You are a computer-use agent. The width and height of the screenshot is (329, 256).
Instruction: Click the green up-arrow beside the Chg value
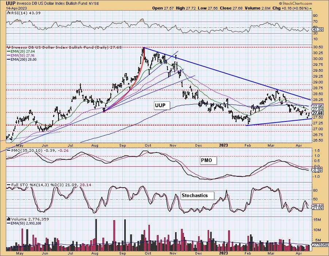tap(311, 8)
